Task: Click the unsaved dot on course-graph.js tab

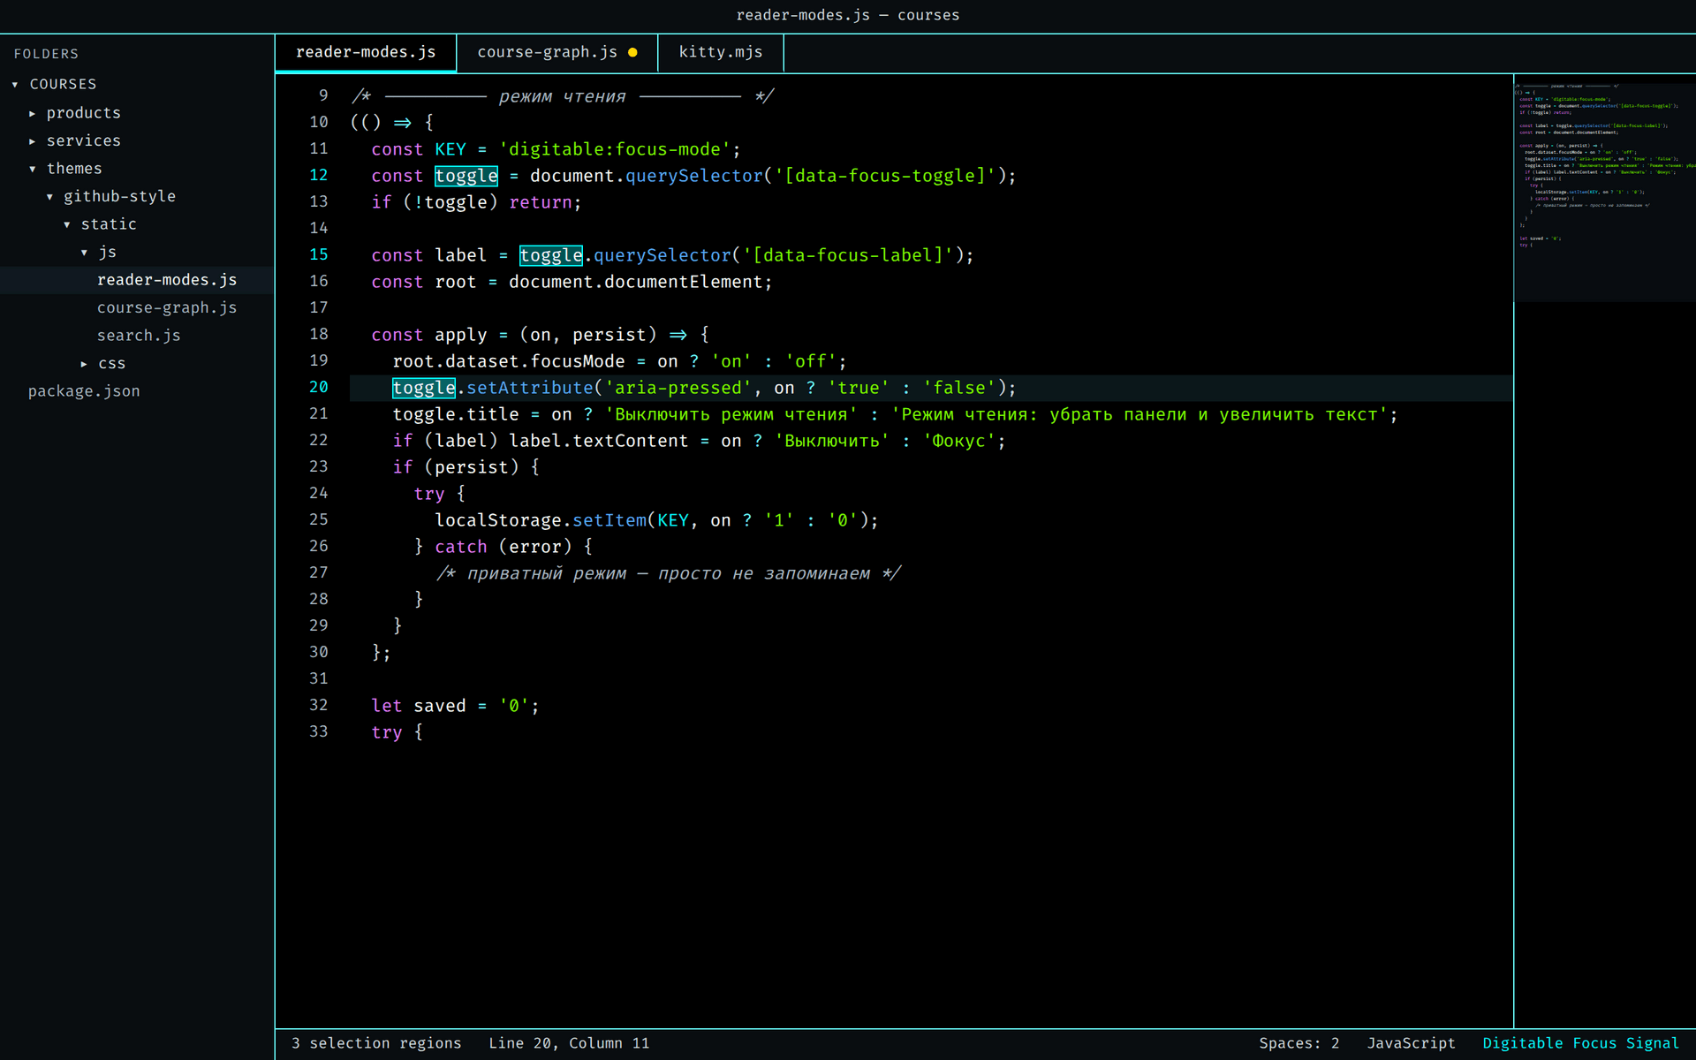Action: coord(632,53)
